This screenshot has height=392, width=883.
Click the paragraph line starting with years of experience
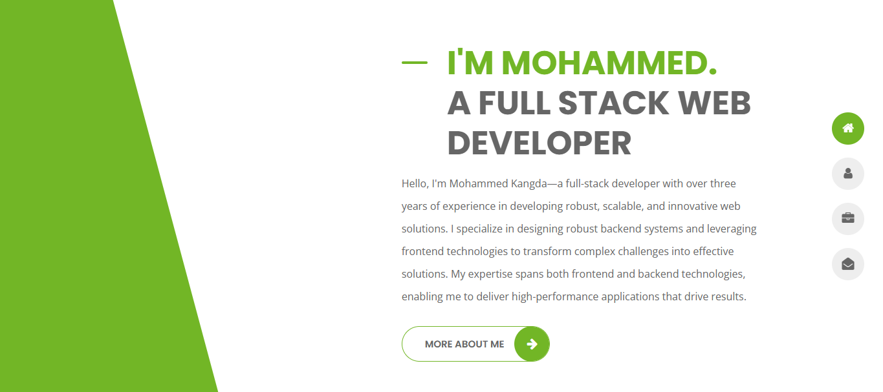tap(571, 206)
